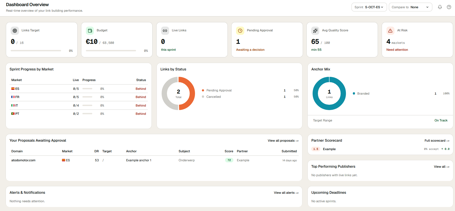Image resolution: width=455 pixels, height=211 pixels.
Task: Open View all publishers link
Action: [441, 167]
